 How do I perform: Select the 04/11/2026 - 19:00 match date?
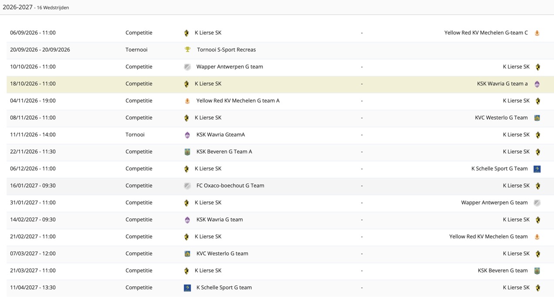[33, 101]
